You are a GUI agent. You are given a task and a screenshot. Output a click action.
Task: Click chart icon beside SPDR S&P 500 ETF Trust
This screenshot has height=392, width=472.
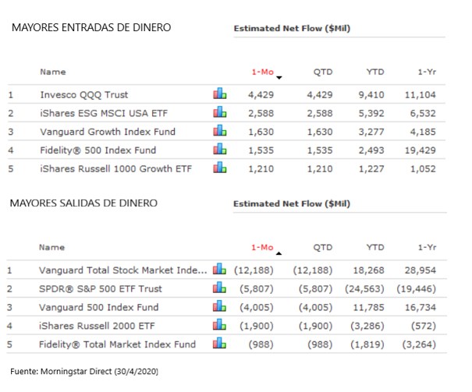(220, 288)
